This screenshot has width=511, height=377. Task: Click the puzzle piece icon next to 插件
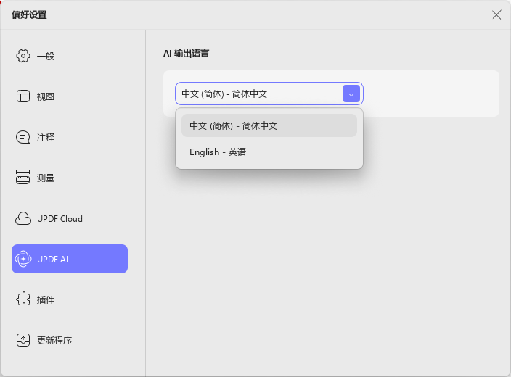23,299
